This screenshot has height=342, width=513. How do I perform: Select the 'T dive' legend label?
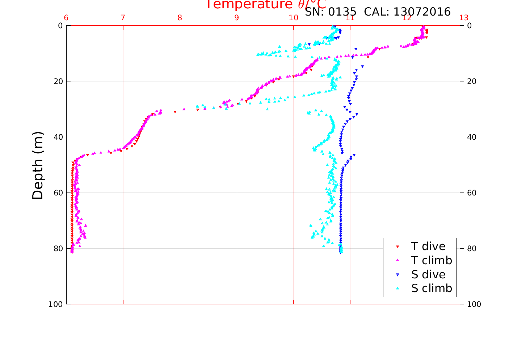click(x=428, y=246)
